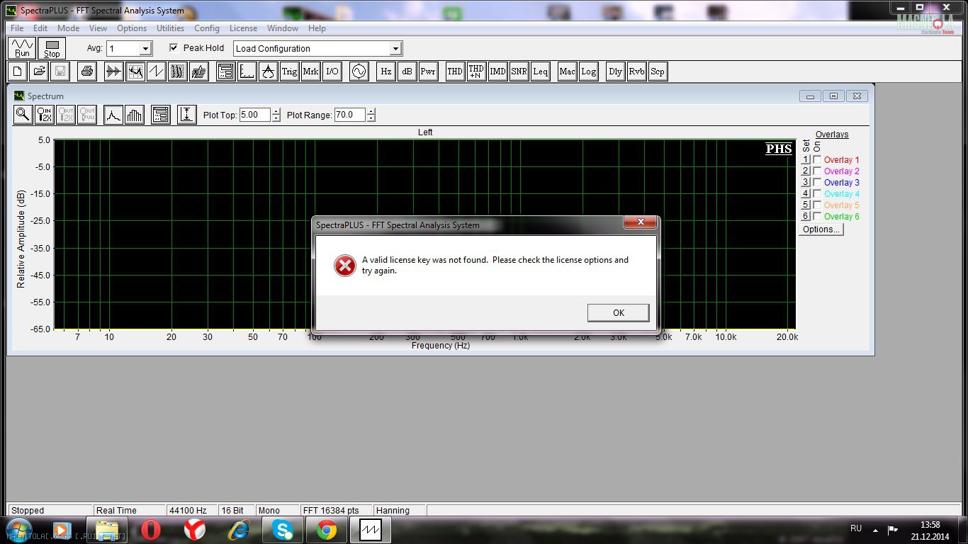Open the Pwr total power utility
The image size is (968, 544).
(429, 72)
